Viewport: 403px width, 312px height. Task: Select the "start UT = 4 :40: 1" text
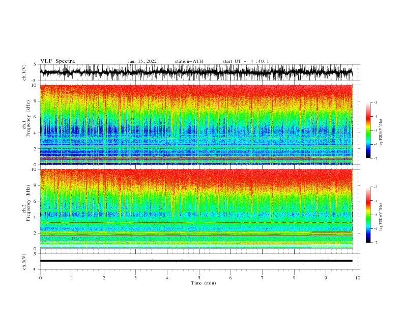point(246,61)
